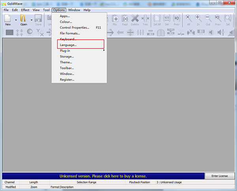237x191 pixels.
Task: Click the speaker with slider volume icon
Action: pyautogui.click(x=221, y=32)
